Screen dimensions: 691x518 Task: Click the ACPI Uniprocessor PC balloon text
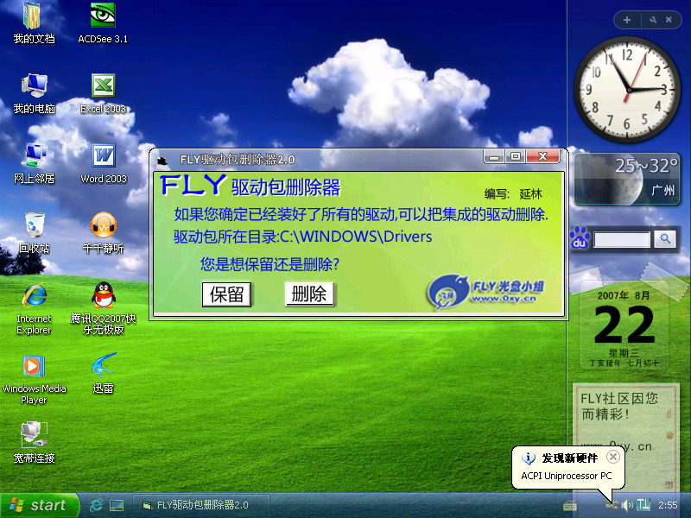[567, 476]
